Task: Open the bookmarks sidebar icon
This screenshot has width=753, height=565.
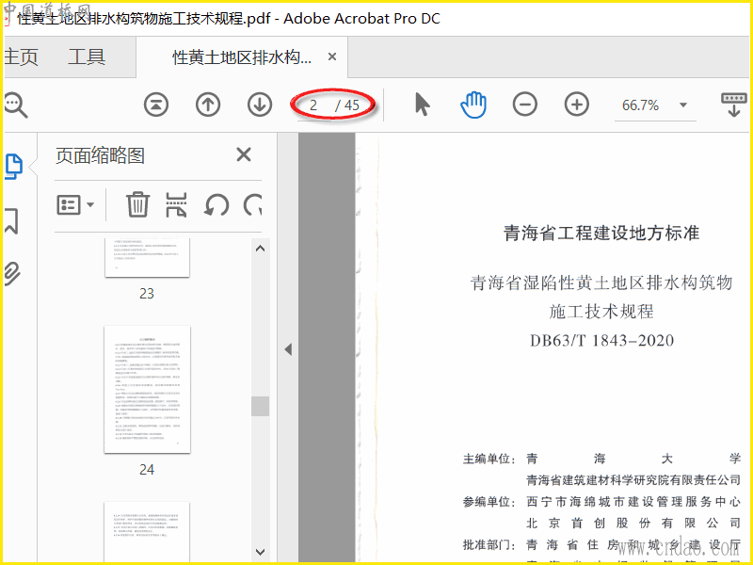Action: (11, 221)
